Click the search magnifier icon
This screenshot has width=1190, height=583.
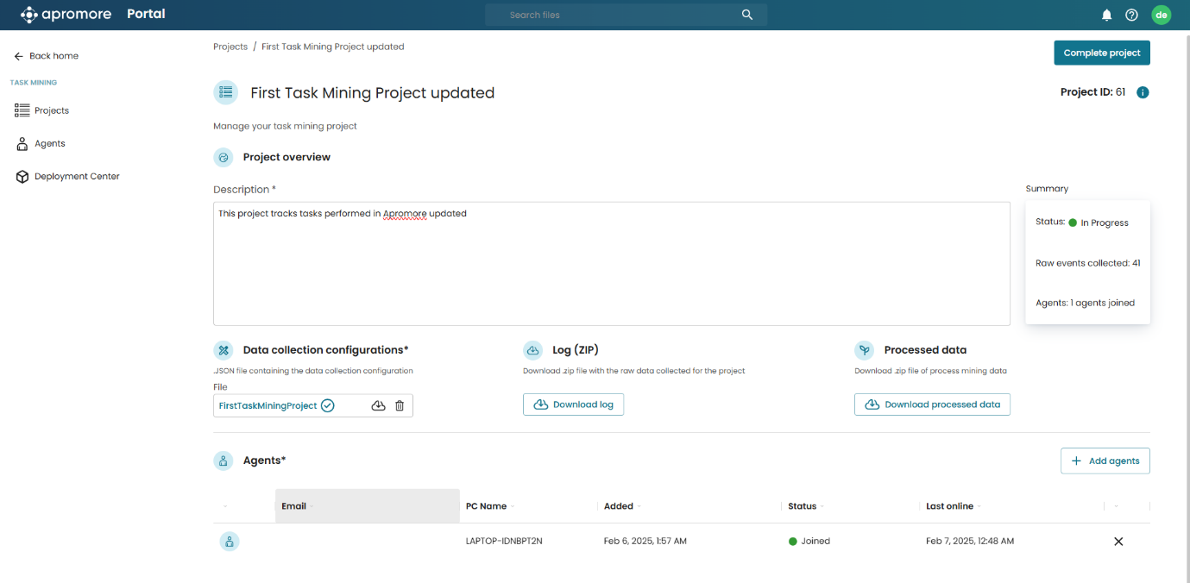[747, 15]
